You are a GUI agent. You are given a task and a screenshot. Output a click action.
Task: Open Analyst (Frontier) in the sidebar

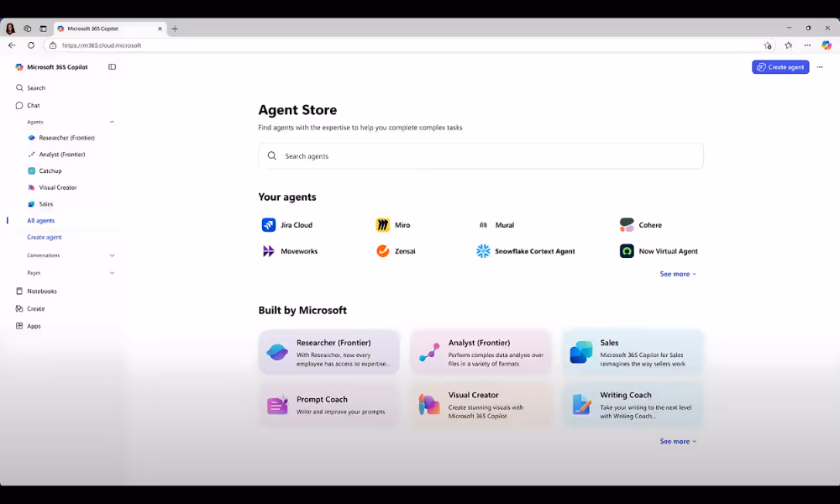tap(56, 155)
